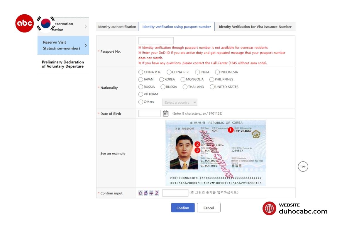Open Identity Verification for Visa Issuance Number tab
Viewport: 352px width, 234px height.
[255, 27]
